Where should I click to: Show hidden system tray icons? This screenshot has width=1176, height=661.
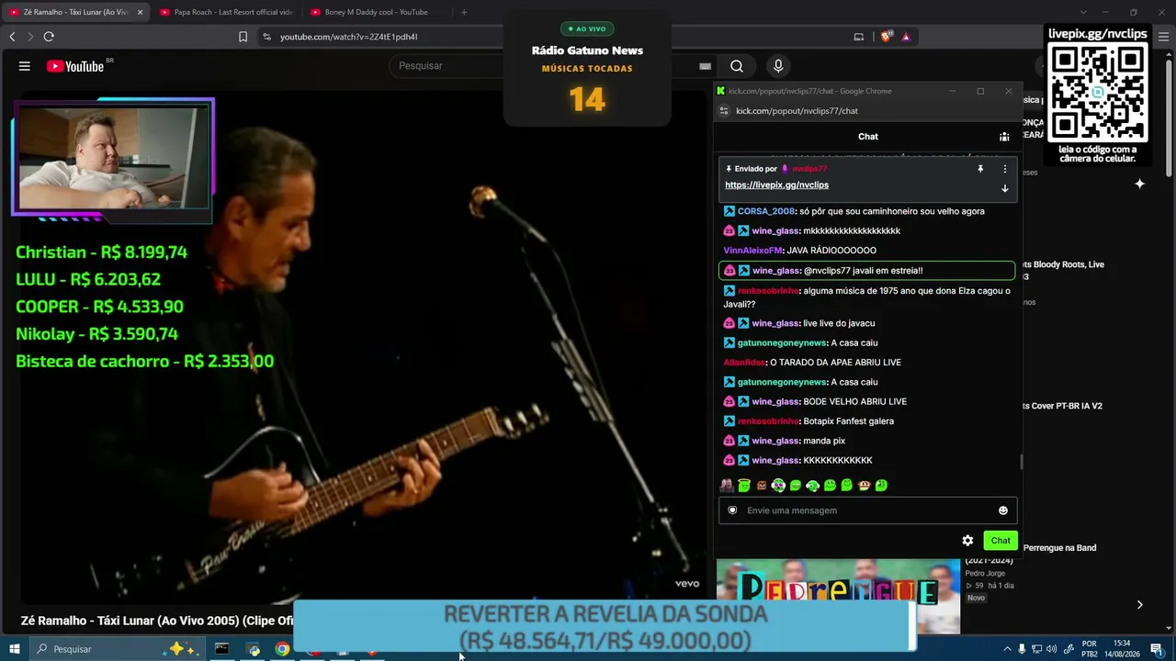pos(1007,649)
